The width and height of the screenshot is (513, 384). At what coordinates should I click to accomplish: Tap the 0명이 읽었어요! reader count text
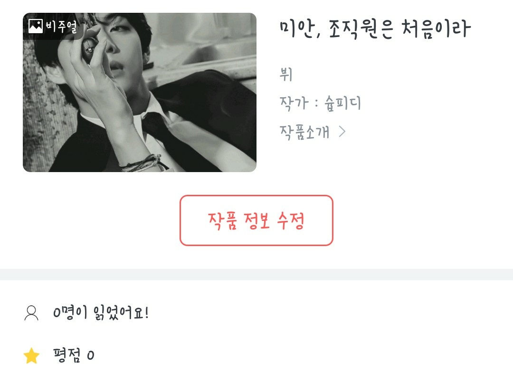(x=101, y=313)
